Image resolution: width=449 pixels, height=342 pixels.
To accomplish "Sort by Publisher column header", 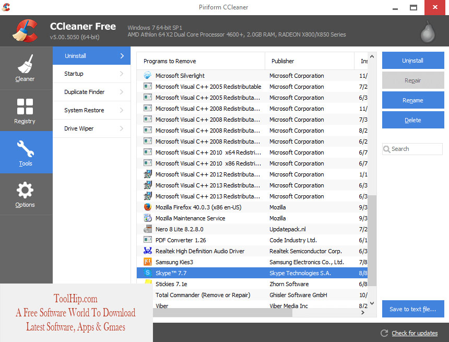I will pyautogui.click(x=310, y=61).
